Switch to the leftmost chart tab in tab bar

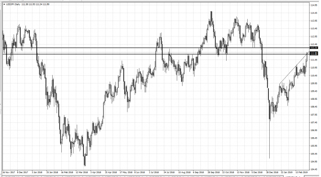coord(12,176)
